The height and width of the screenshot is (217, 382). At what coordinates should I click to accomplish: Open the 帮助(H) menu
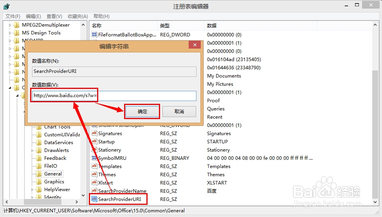coord(102,16)
